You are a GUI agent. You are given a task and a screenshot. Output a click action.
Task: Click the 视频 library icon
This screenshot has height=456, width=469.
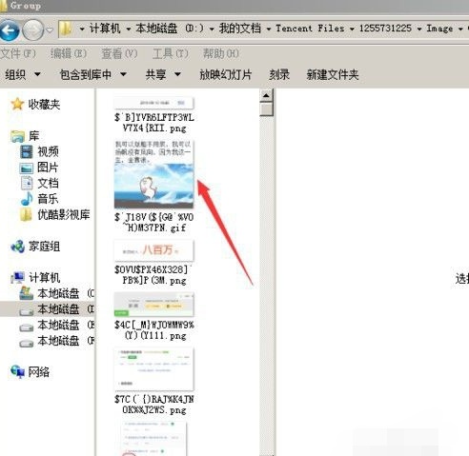tap(26, 151)
